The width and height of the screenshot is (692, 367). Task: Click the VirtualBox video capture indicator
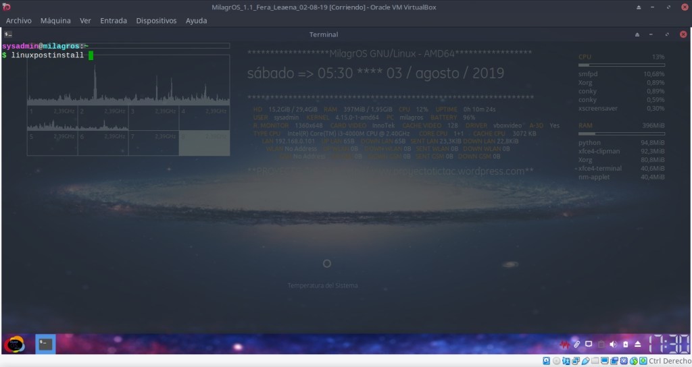click(x=614, y=361)
